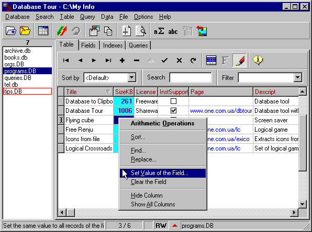
Task: Click the info speech bubble icon
Action: [x=258, y=60]
